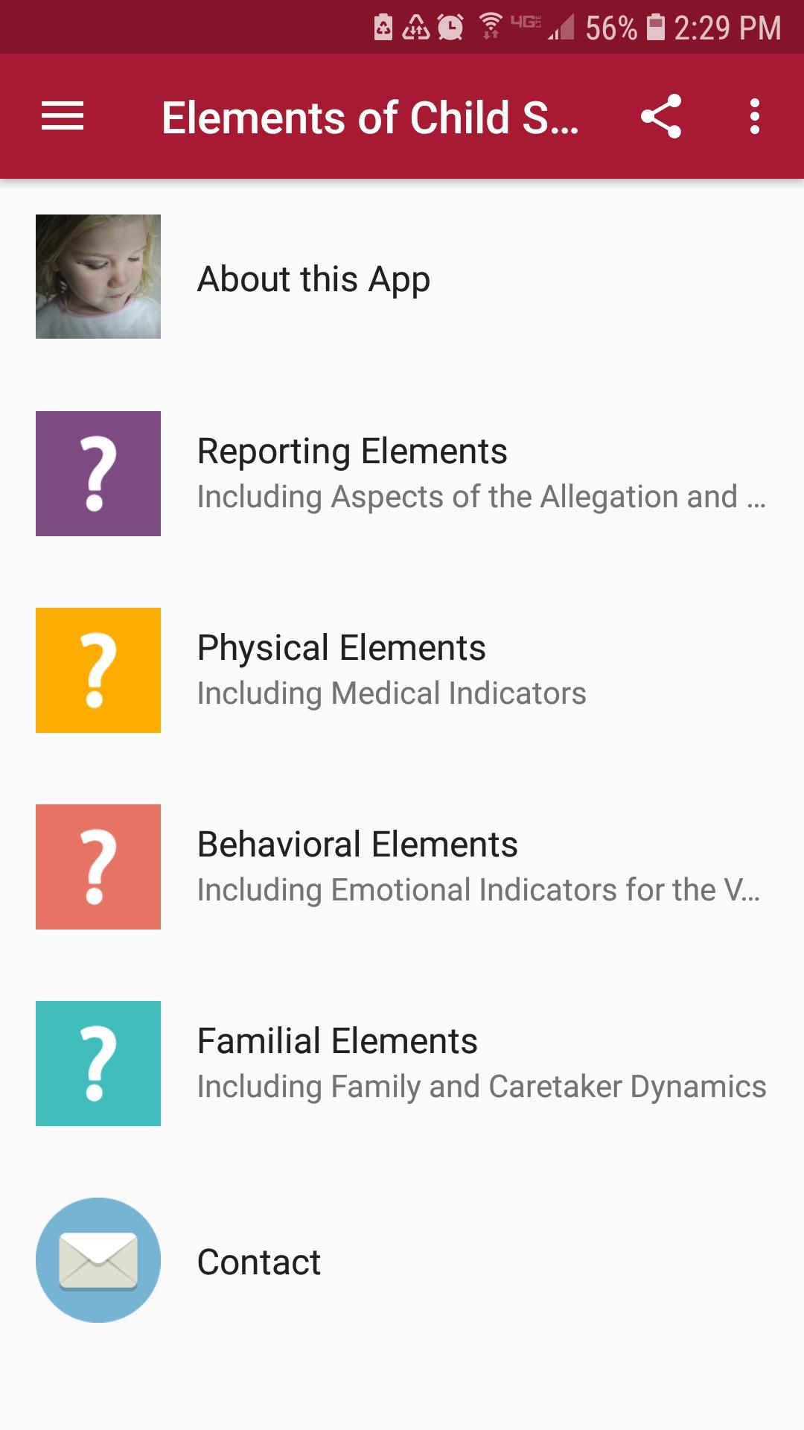Tap the battery indicator in status bar
The image size is (804, 1430).
pyautogui.click(x=655, y=28)
